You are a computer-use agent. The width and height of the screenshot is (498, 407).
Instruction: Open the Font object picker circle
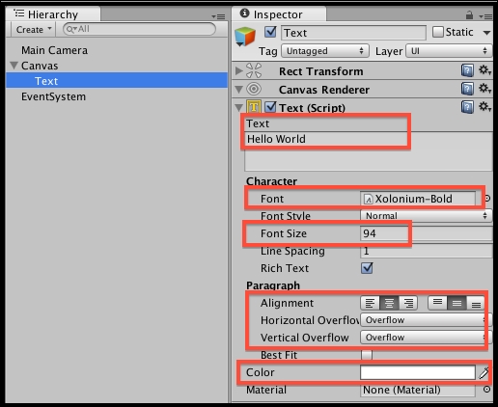(x=487, y=199)
